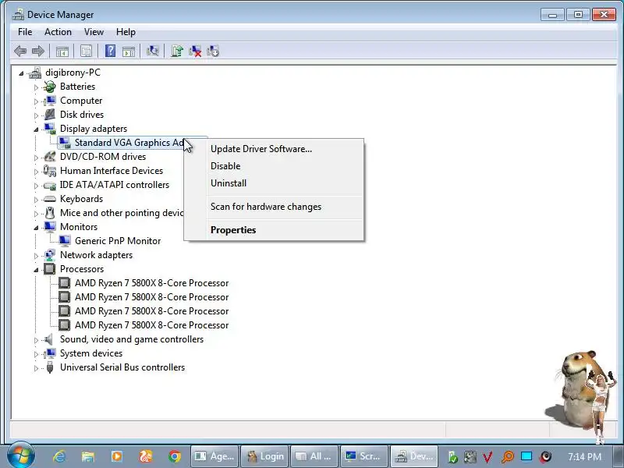Viewport: 624px width, 468px height.
Task: Click the Scan for hardware changes toolbar icon
Action: pos(152,51)
